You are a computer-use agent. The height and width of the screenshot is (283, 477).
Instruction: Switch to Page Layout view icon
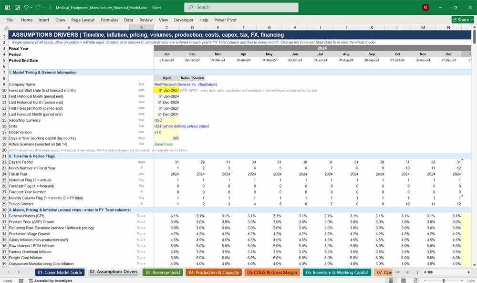click(404, 281)
